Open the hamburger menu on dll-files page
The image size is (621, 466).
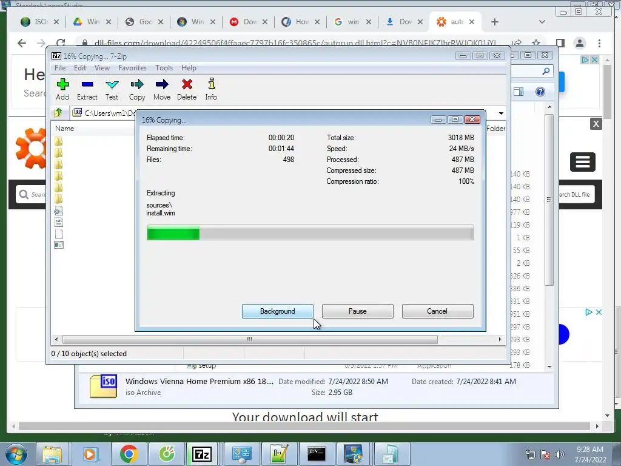583,161
